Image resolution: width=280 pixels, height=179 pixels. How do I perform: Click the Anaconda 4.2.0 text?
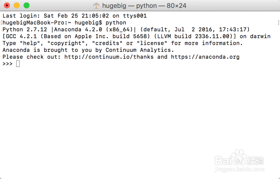[x=78, y=30]
